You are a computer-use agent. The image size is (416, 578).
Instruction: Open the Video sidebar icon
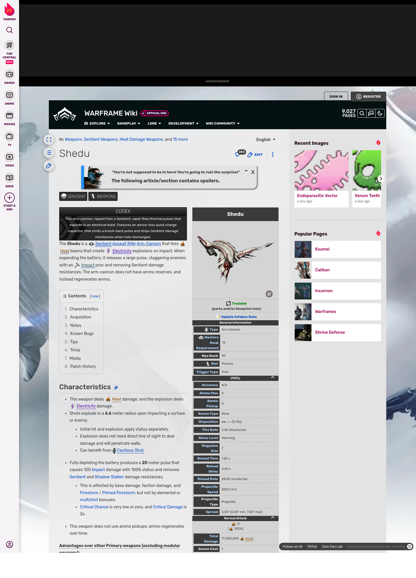[10, 157]
